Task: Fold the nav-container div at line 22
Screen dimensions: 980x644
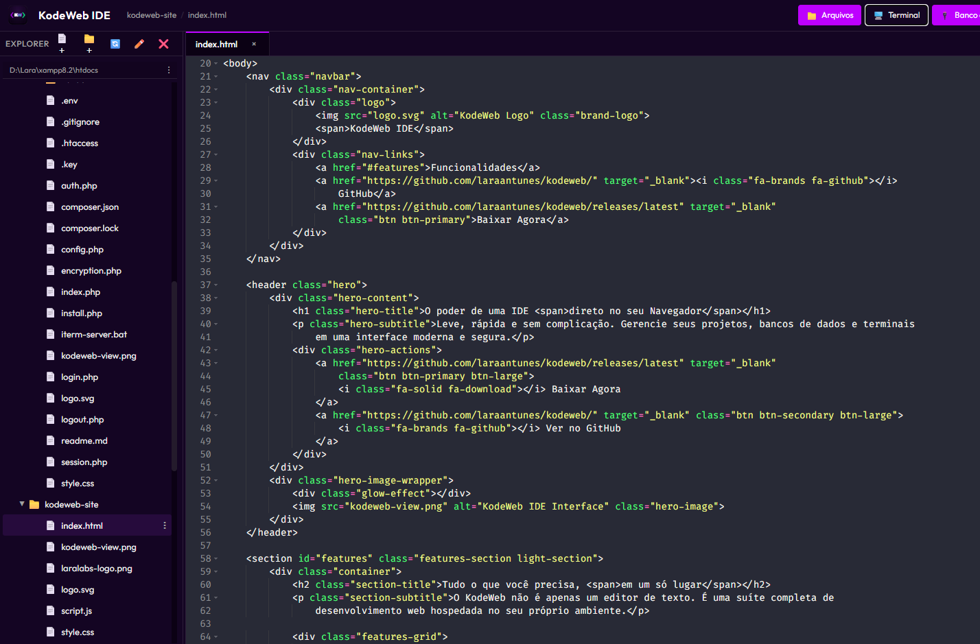Action: point(215,89)
